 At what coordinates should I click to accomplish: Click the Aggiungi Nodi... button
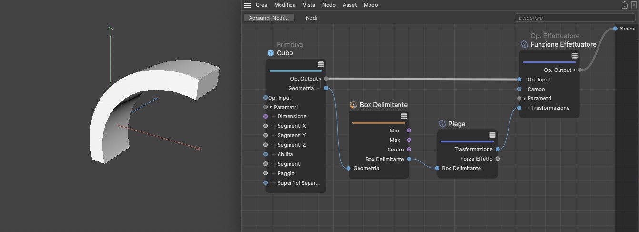coord(269,18)
